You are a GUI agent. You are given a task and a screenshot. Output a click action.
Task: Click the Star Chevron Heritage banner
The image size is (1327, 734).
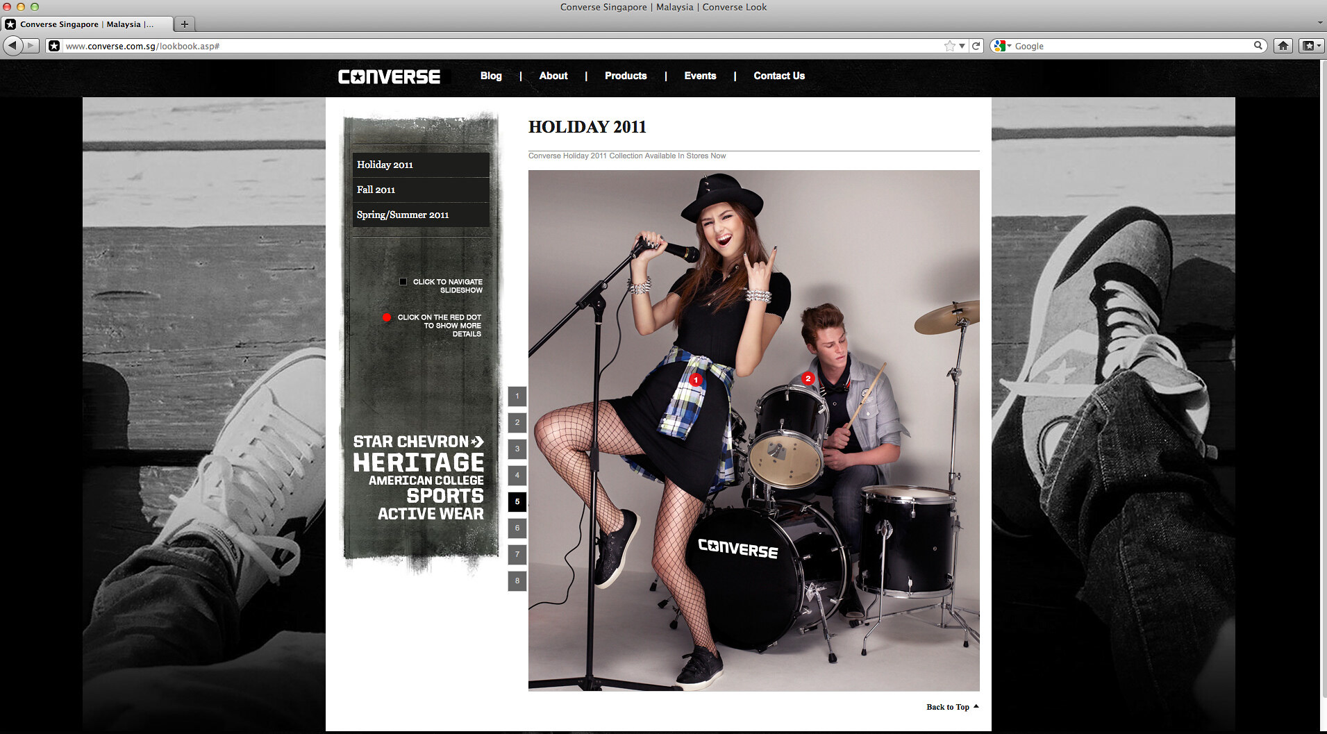pyautogui.click(x=419, y=478)
